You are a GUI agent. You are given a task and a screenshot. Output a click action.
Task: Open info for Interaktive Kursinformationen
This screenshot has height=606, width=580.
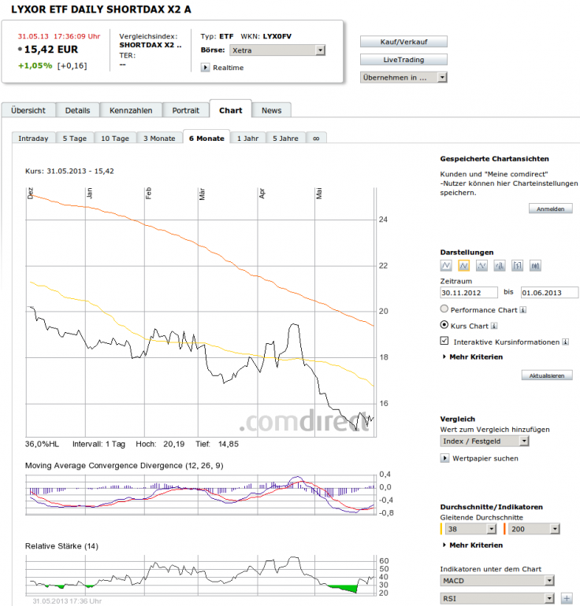pos(565,342)
